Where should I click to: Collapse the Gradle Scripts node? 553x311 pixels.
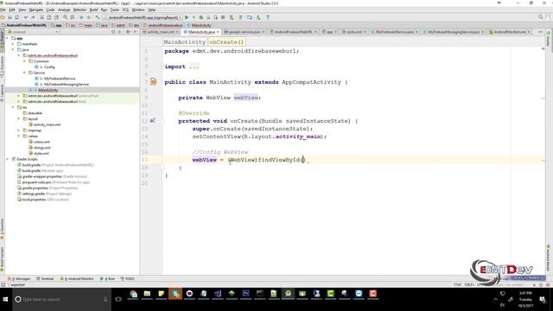point(8,159)
